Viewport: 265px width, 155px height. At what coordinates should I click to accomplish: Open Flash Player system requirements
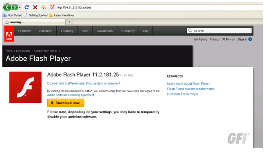coord(191,89)
